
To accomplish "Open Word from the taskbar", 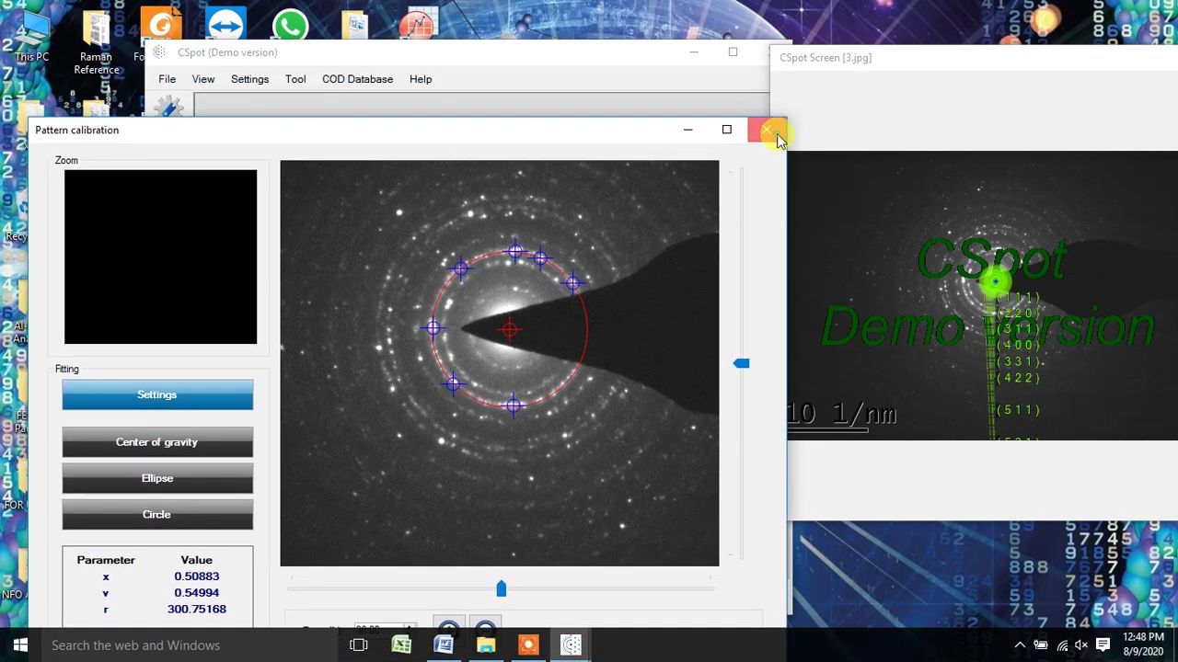I will click(444, 645).
